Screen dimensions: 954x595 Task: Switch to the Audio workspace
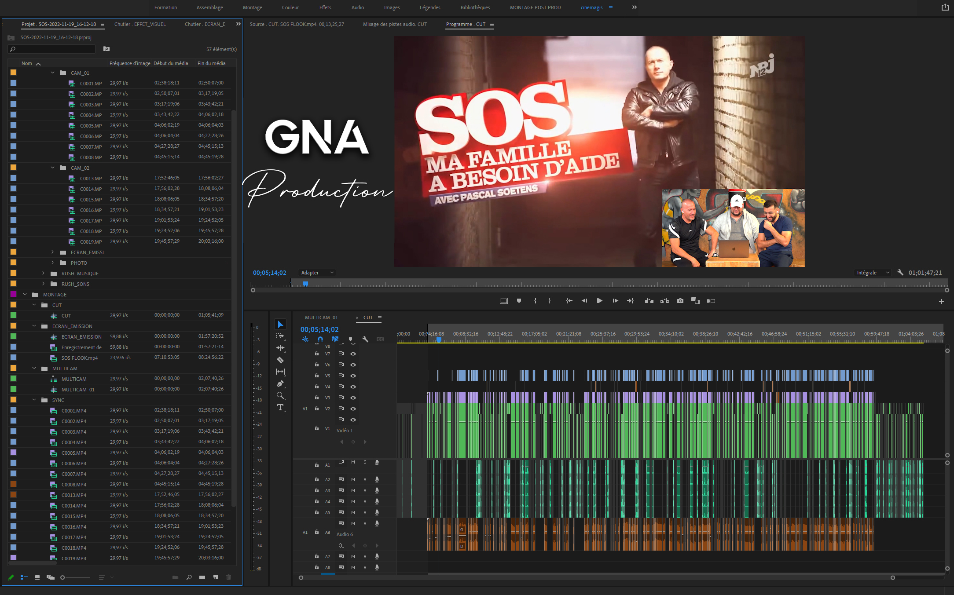point(358,7)
